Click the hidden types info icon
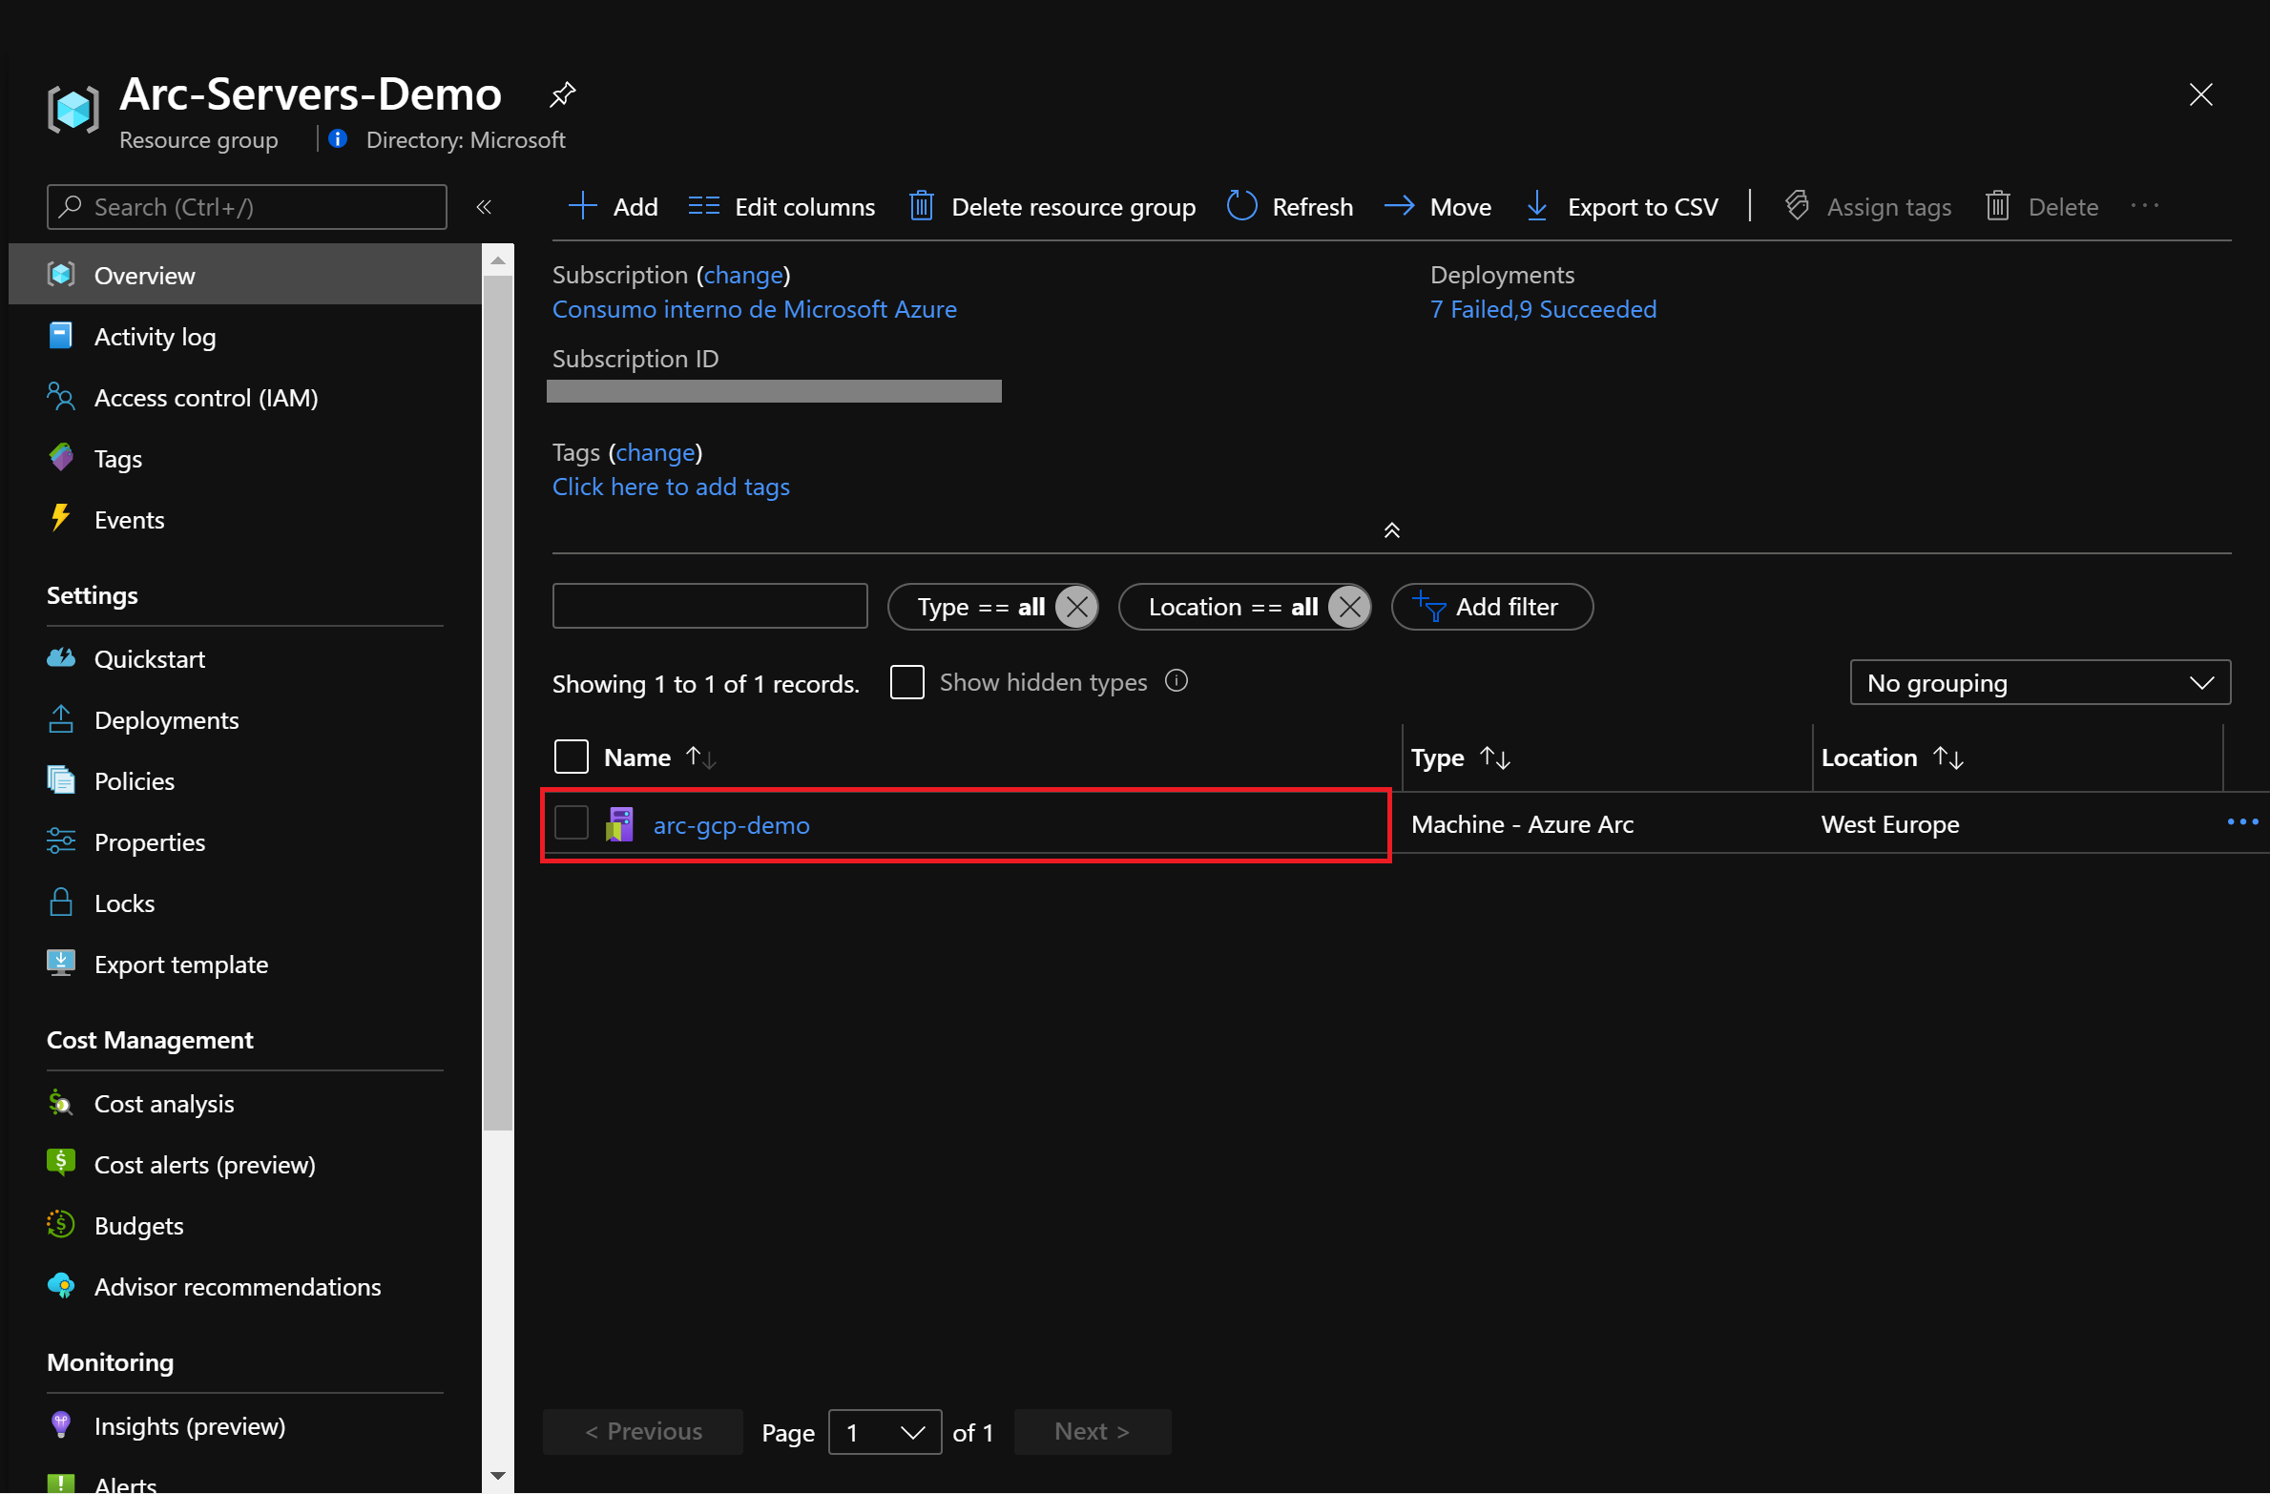Viewport: 2270px width, 1494px height. tap(1177, 681)
